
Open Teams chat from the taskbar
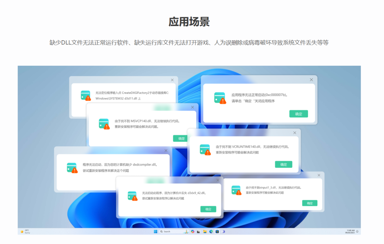tap(223, 232)
